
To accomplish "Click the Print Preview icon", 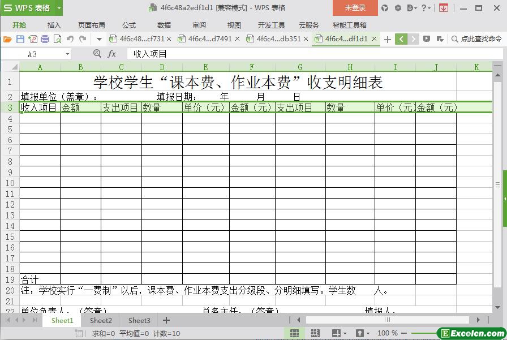I will 57,39.
